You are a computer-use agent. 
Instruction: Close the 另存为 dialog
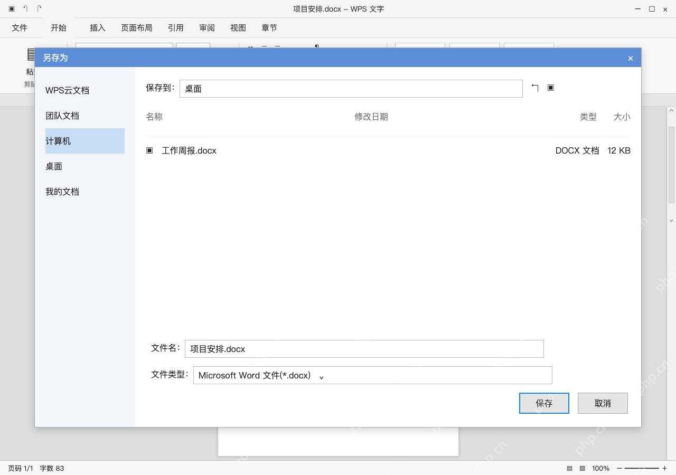[631, 58]
